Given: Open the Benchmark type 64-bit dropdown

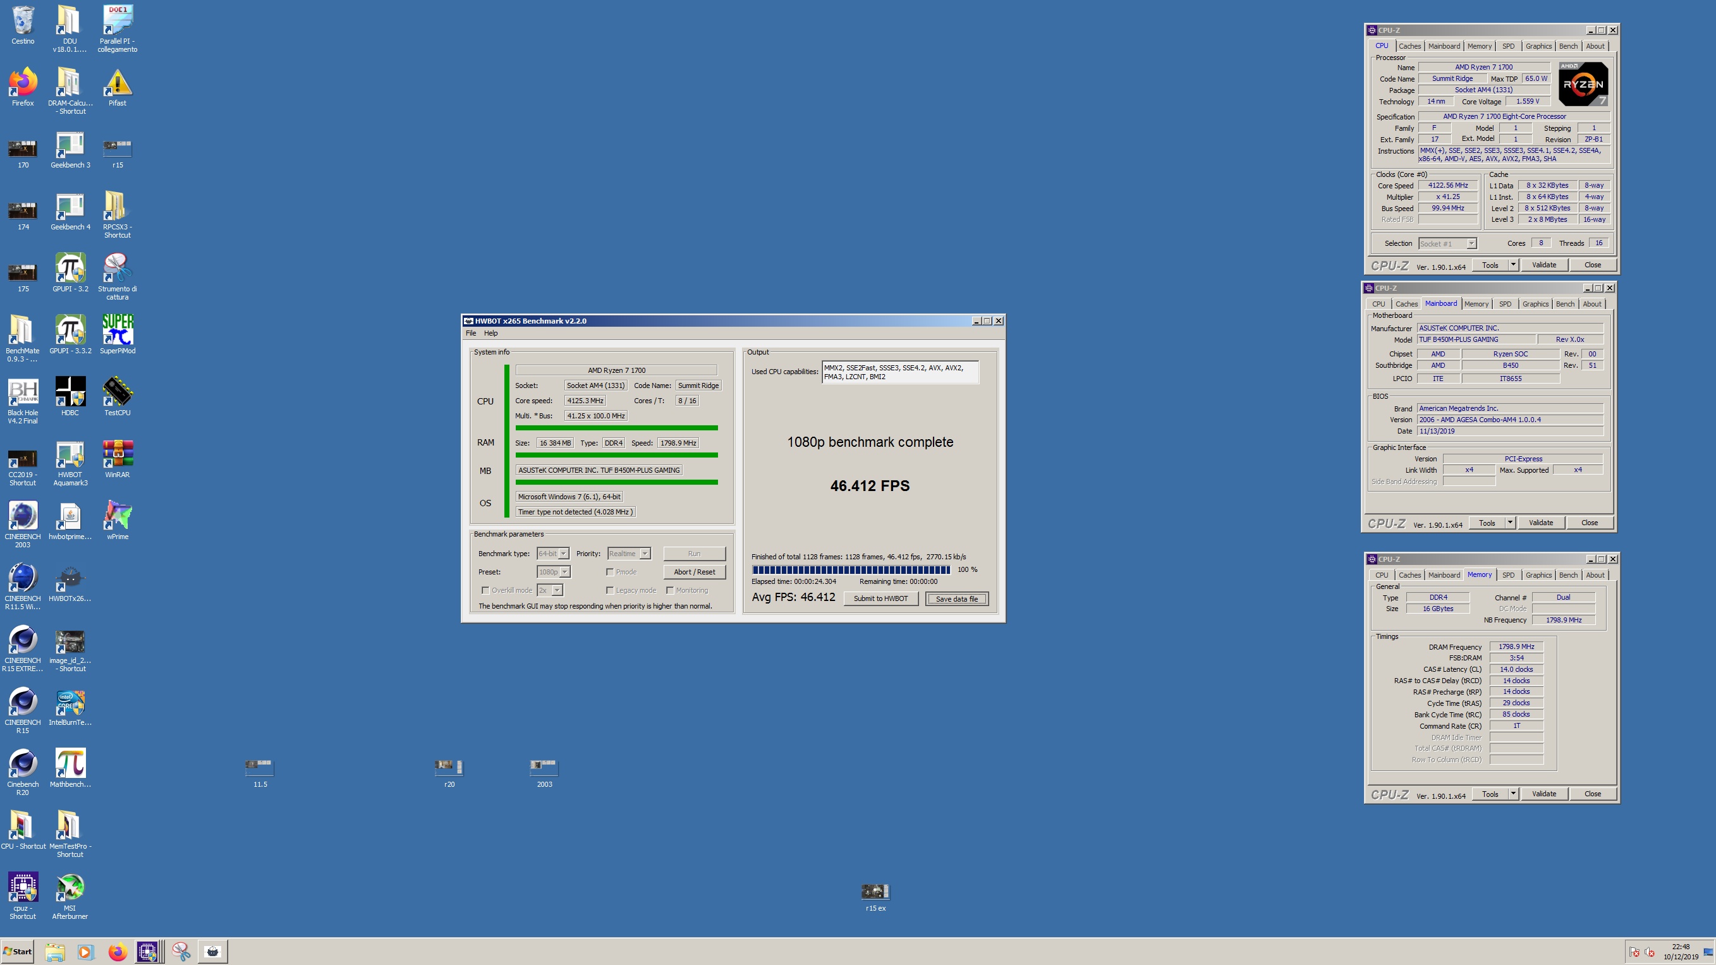Looking at the screenshot, I should click(553, 554).
